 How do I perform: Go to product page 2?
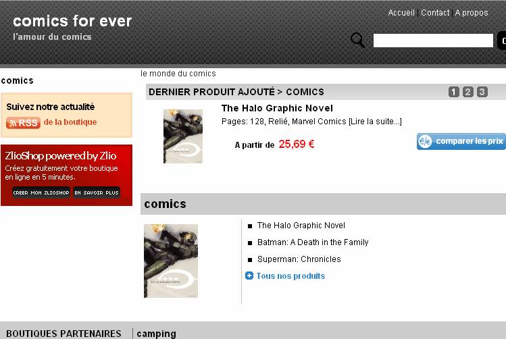click(467, 92)
